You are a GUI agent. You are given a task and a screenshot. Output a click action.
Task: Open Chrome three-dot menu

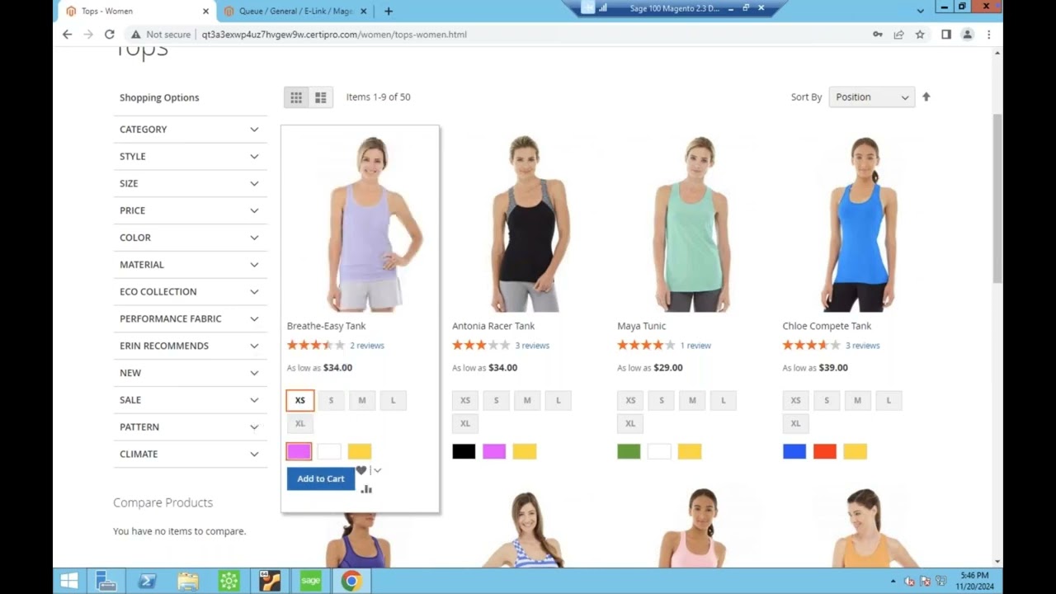988,35
